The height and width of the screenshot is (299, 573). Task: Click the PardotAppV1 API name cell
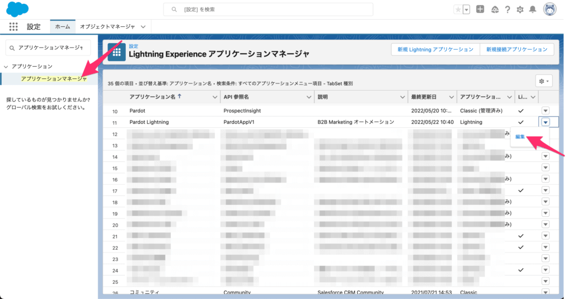238,122
